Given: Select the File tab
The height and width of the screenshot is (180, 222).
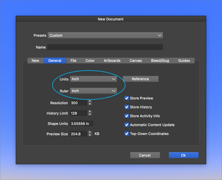Looking at the screenshot, I should (73, 61).
